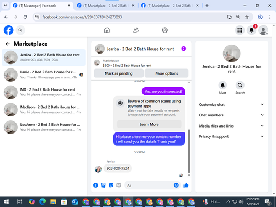Click the Mark as pending button

point(119,73)
